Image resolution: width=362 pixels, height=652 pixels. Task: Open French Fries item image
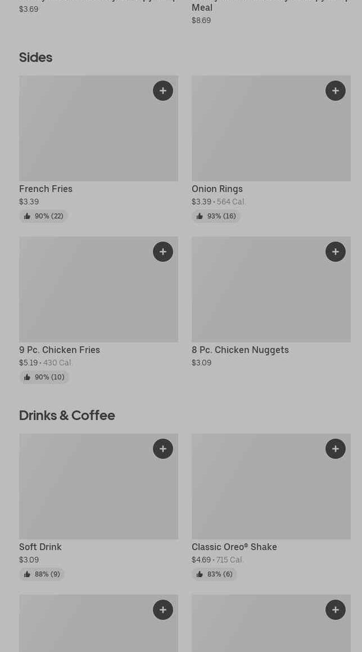(x=84, y=135)
